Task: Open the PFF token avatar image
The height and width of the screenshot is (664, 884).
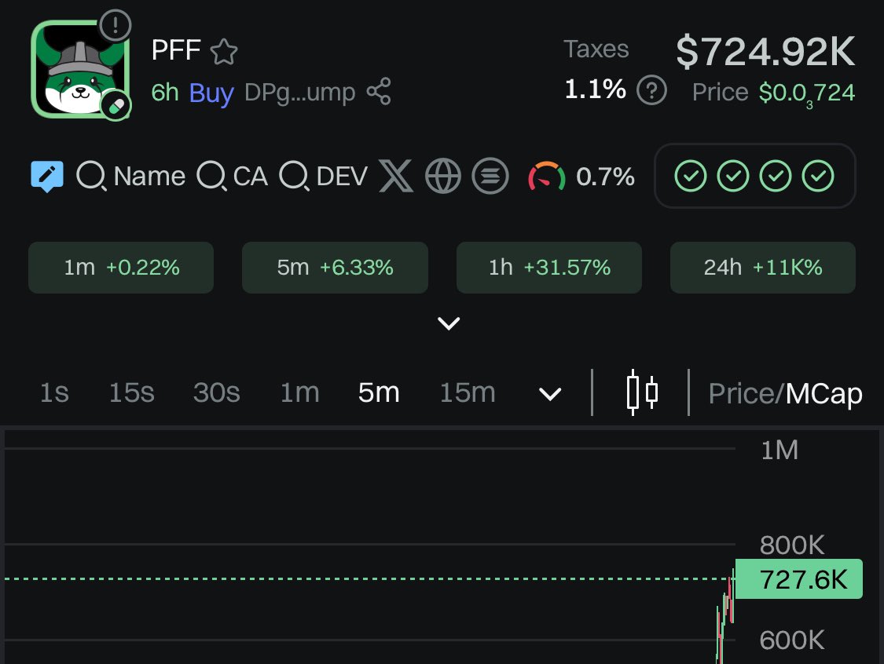Action: (x=80, y=69)
